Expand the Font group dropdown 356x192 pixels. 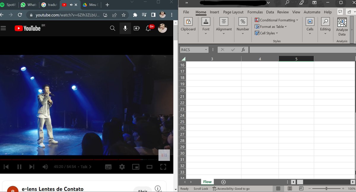[206, 34]
